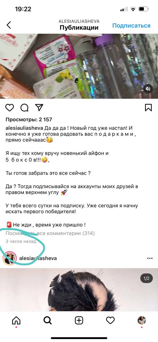Like the post with heart icon
158x342 pixels.
10,107
